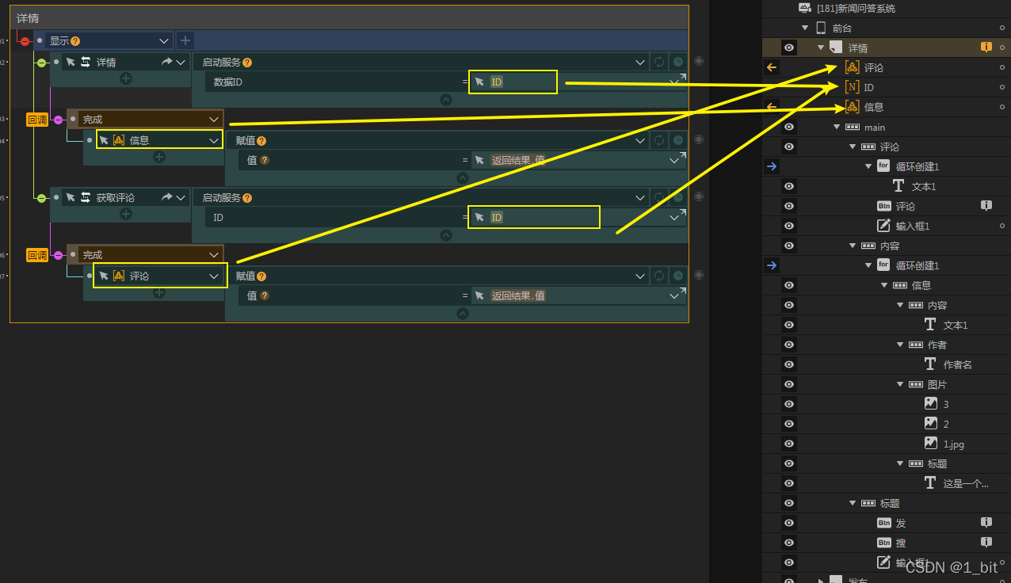The height and width of the screenshot is (583, 1011).
Task: Add action below 获取评论 with plus icon
Action: 125,214
